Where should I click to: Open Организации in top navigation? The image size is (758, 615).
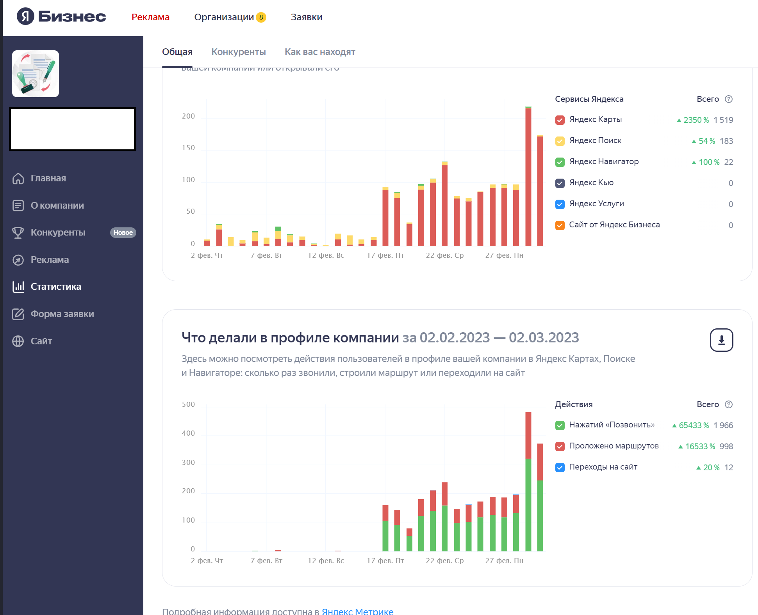[224, 17]
